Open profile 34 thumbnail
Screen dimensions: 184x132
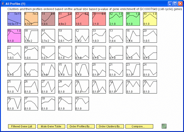pos(133,87)
